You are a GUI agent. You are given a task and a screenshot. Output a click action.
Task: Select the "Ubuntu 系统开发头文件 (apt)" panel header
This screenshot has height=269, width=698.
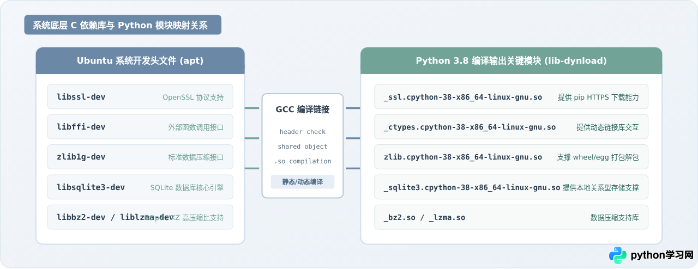(140, 60)
